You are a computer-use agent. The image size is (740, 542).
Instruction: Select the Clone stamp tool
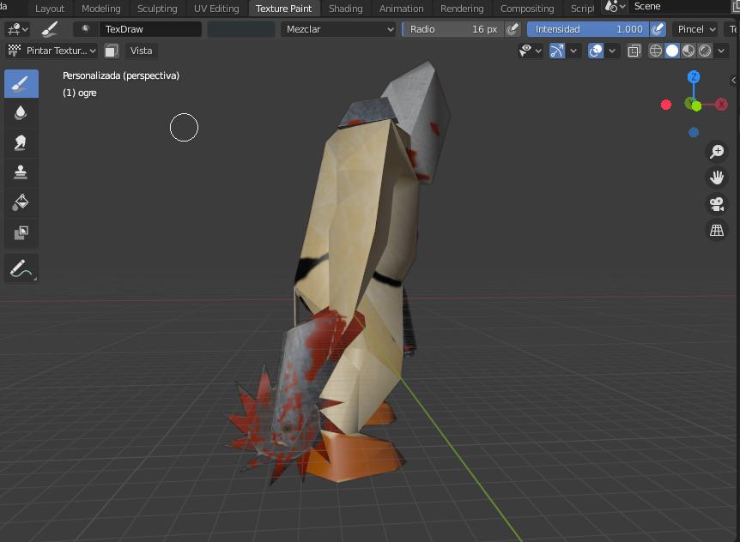21,172
